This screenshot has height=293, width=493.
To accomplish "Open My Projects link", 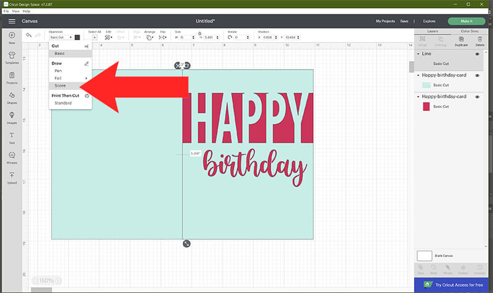I will pos(385,21).
